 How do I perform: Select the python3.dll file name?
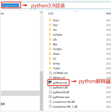coord(60,87)
